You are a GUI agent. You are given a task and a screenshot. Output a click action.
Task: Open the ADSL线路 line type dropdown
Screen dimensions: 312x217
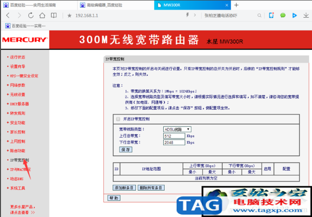[177, 129]
